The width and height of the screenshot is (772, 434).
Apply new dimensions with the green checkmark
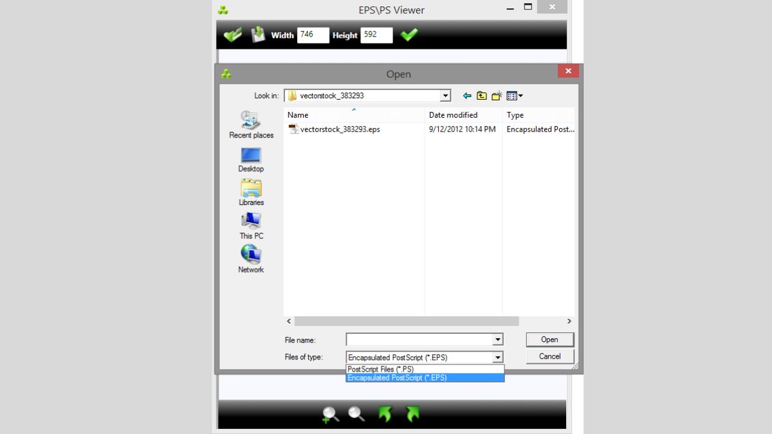click(x=409, y=34)
